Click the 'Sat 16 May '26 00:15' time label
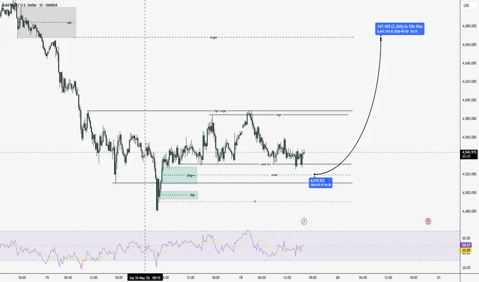 tap(145, 278)
